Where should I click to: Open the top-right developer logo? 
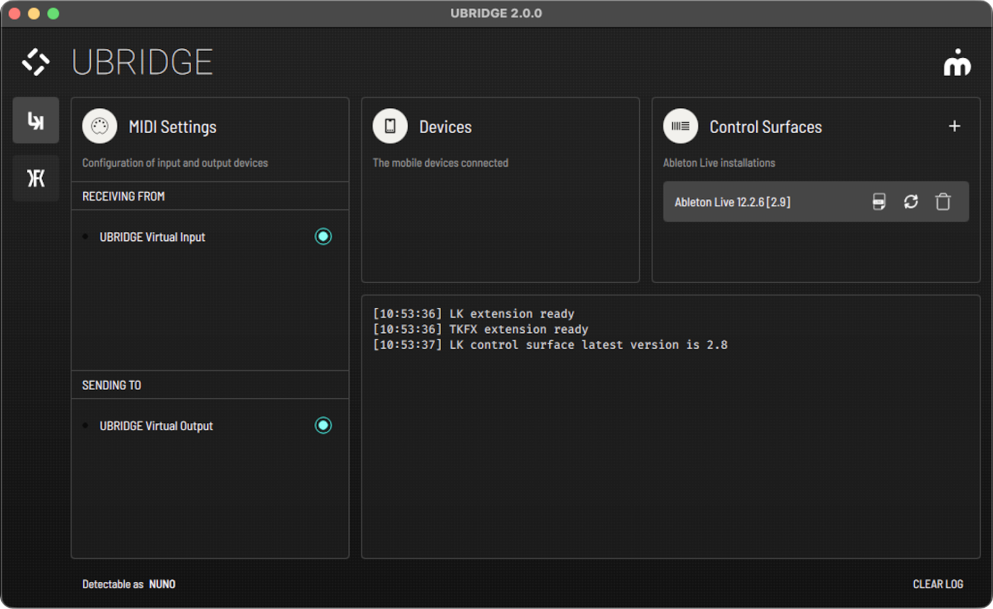957,62
